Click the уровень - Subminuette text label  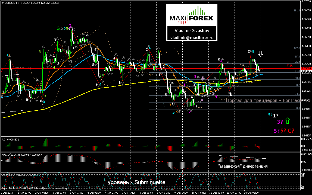click(136, 182)
